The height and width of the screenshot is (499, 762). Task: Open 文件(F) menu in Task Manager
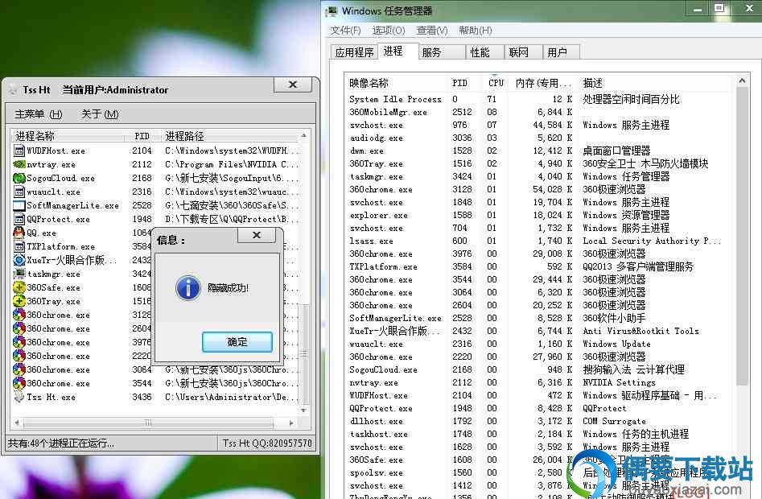tap(345, 31)
